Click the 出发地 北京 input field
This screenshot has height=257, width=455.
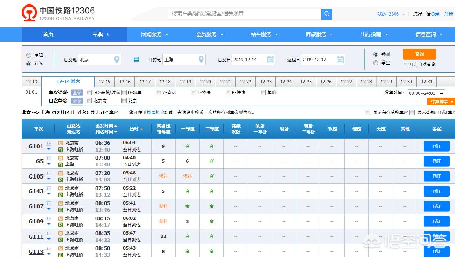(x=99, y=60)
